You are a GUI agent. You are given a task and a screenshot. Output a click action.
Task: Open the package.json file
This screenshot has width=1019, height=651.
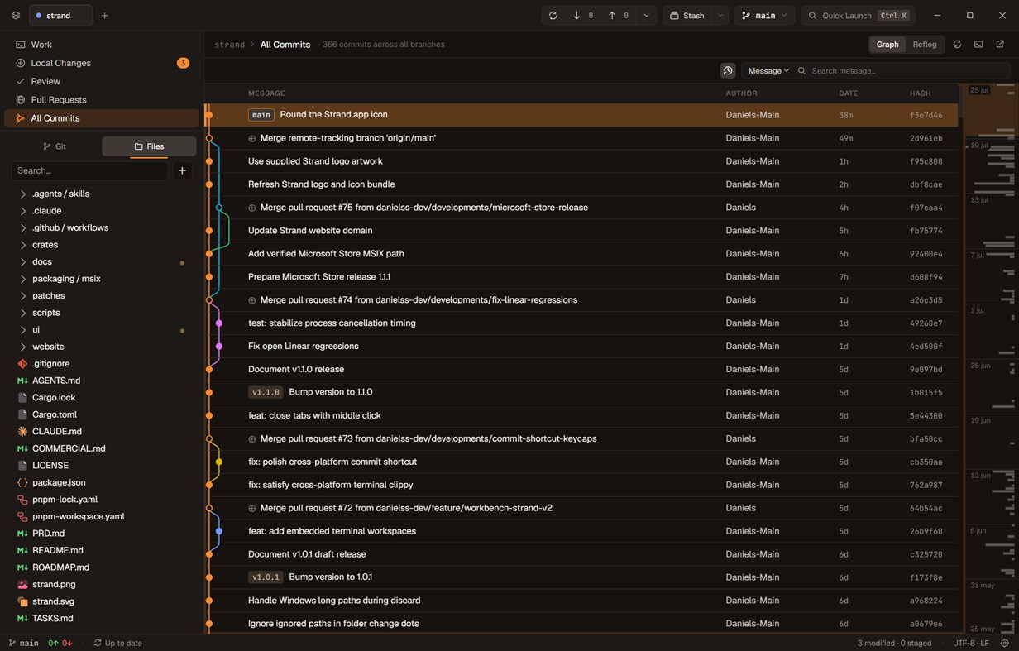[59, 482]
